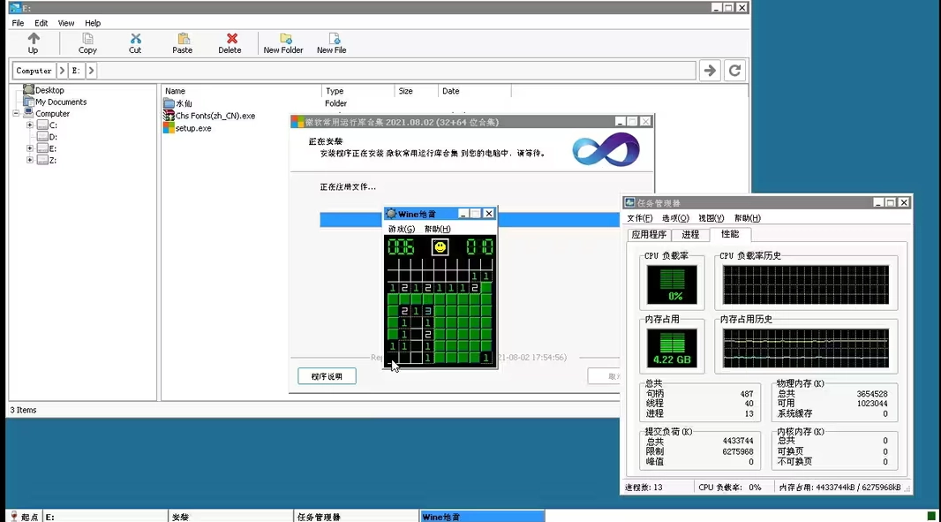Click the 程序说明 button in installer

click(x=327, y=376)
